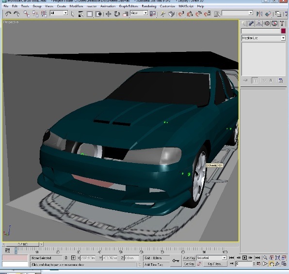Click the object color swatch

pos(283,31)
